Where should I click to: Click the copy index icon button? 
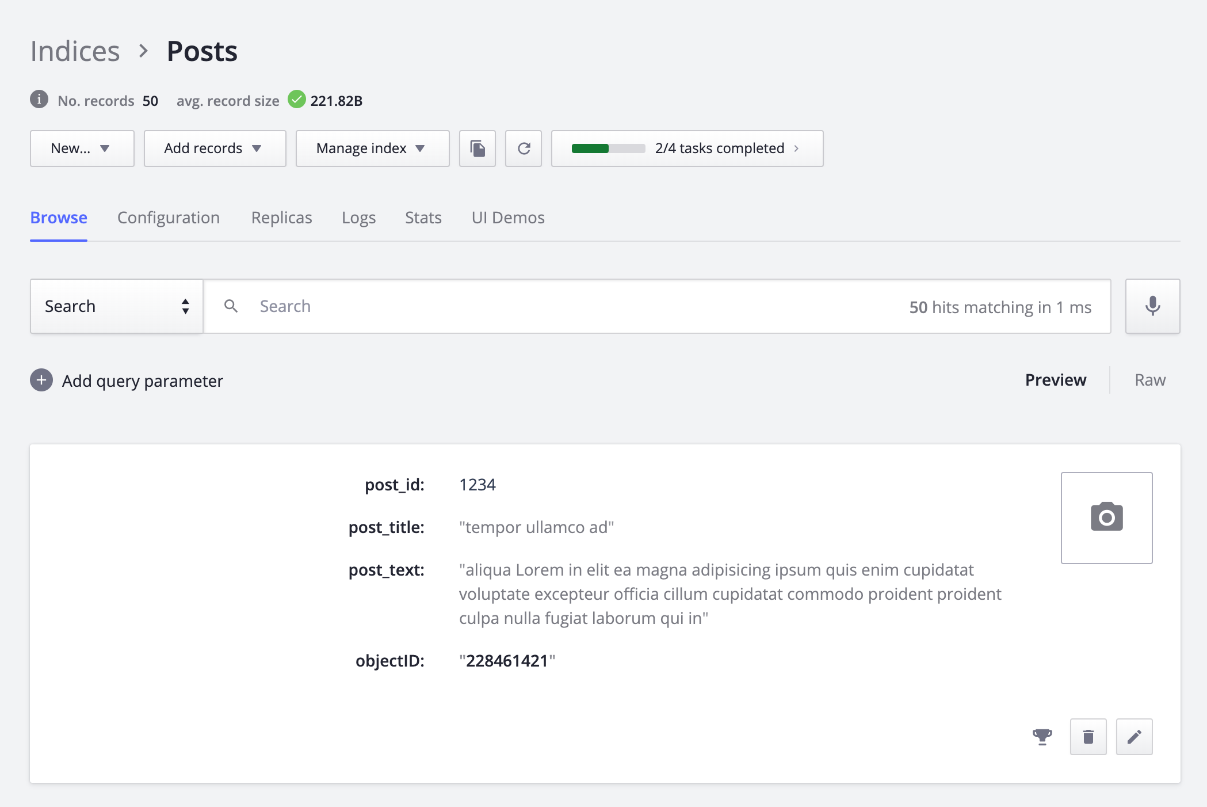(477, 149)
